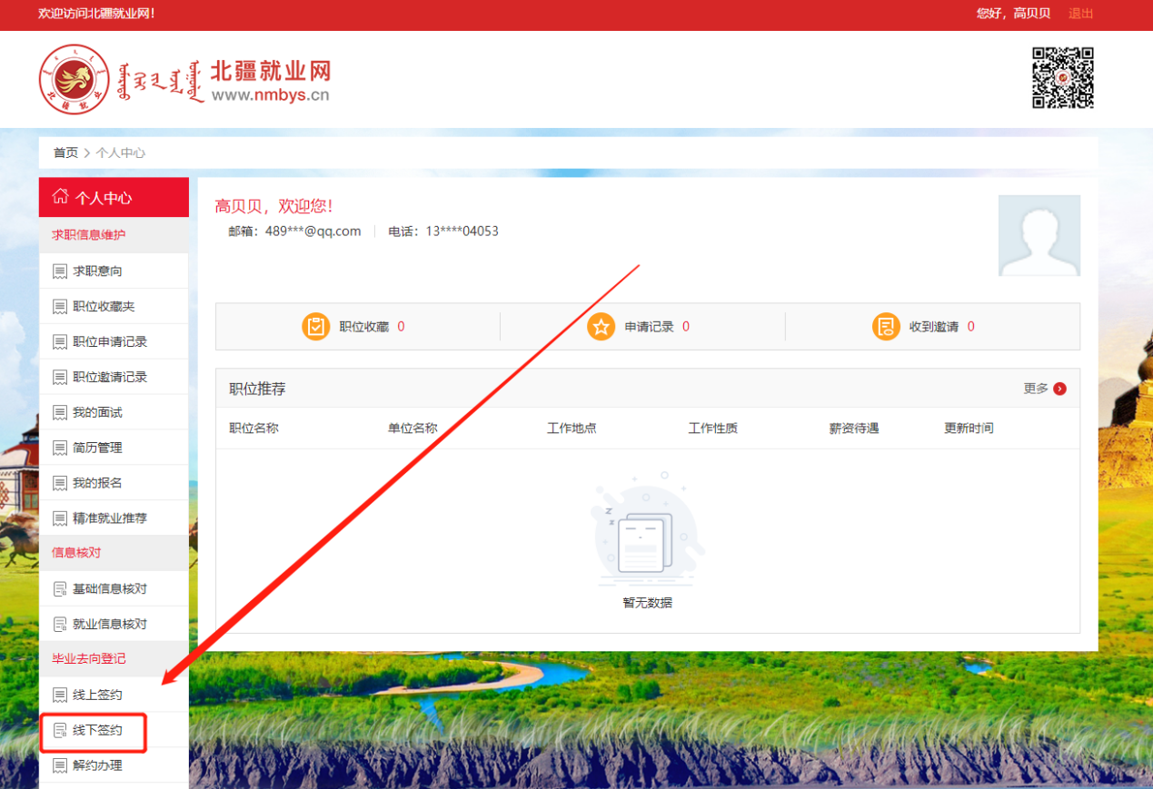Click the default user avatar picture
Screen dimensions: 1153x789
(x=1039, y=235)
